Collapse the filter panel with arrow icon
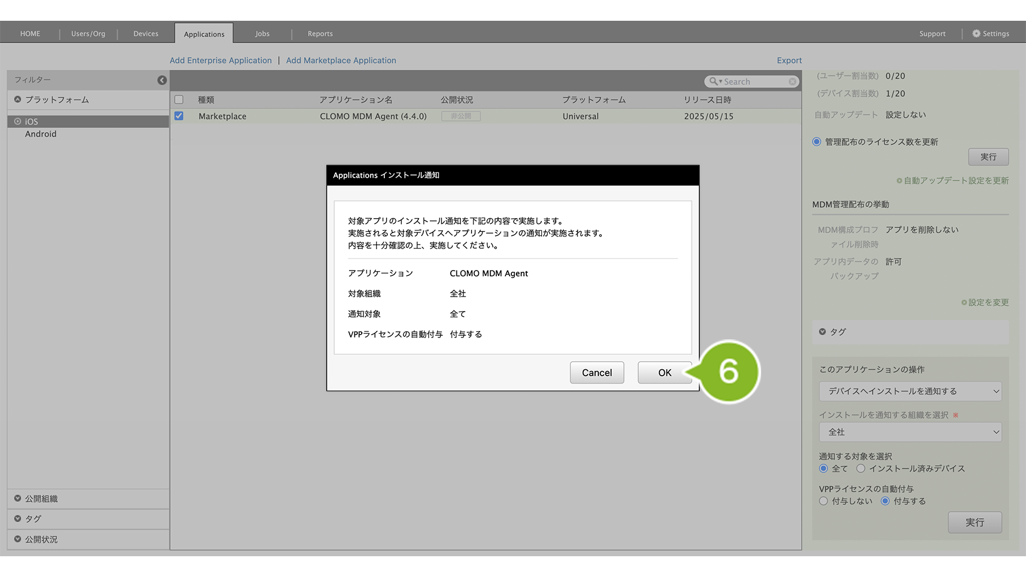 tap(162, 80)
